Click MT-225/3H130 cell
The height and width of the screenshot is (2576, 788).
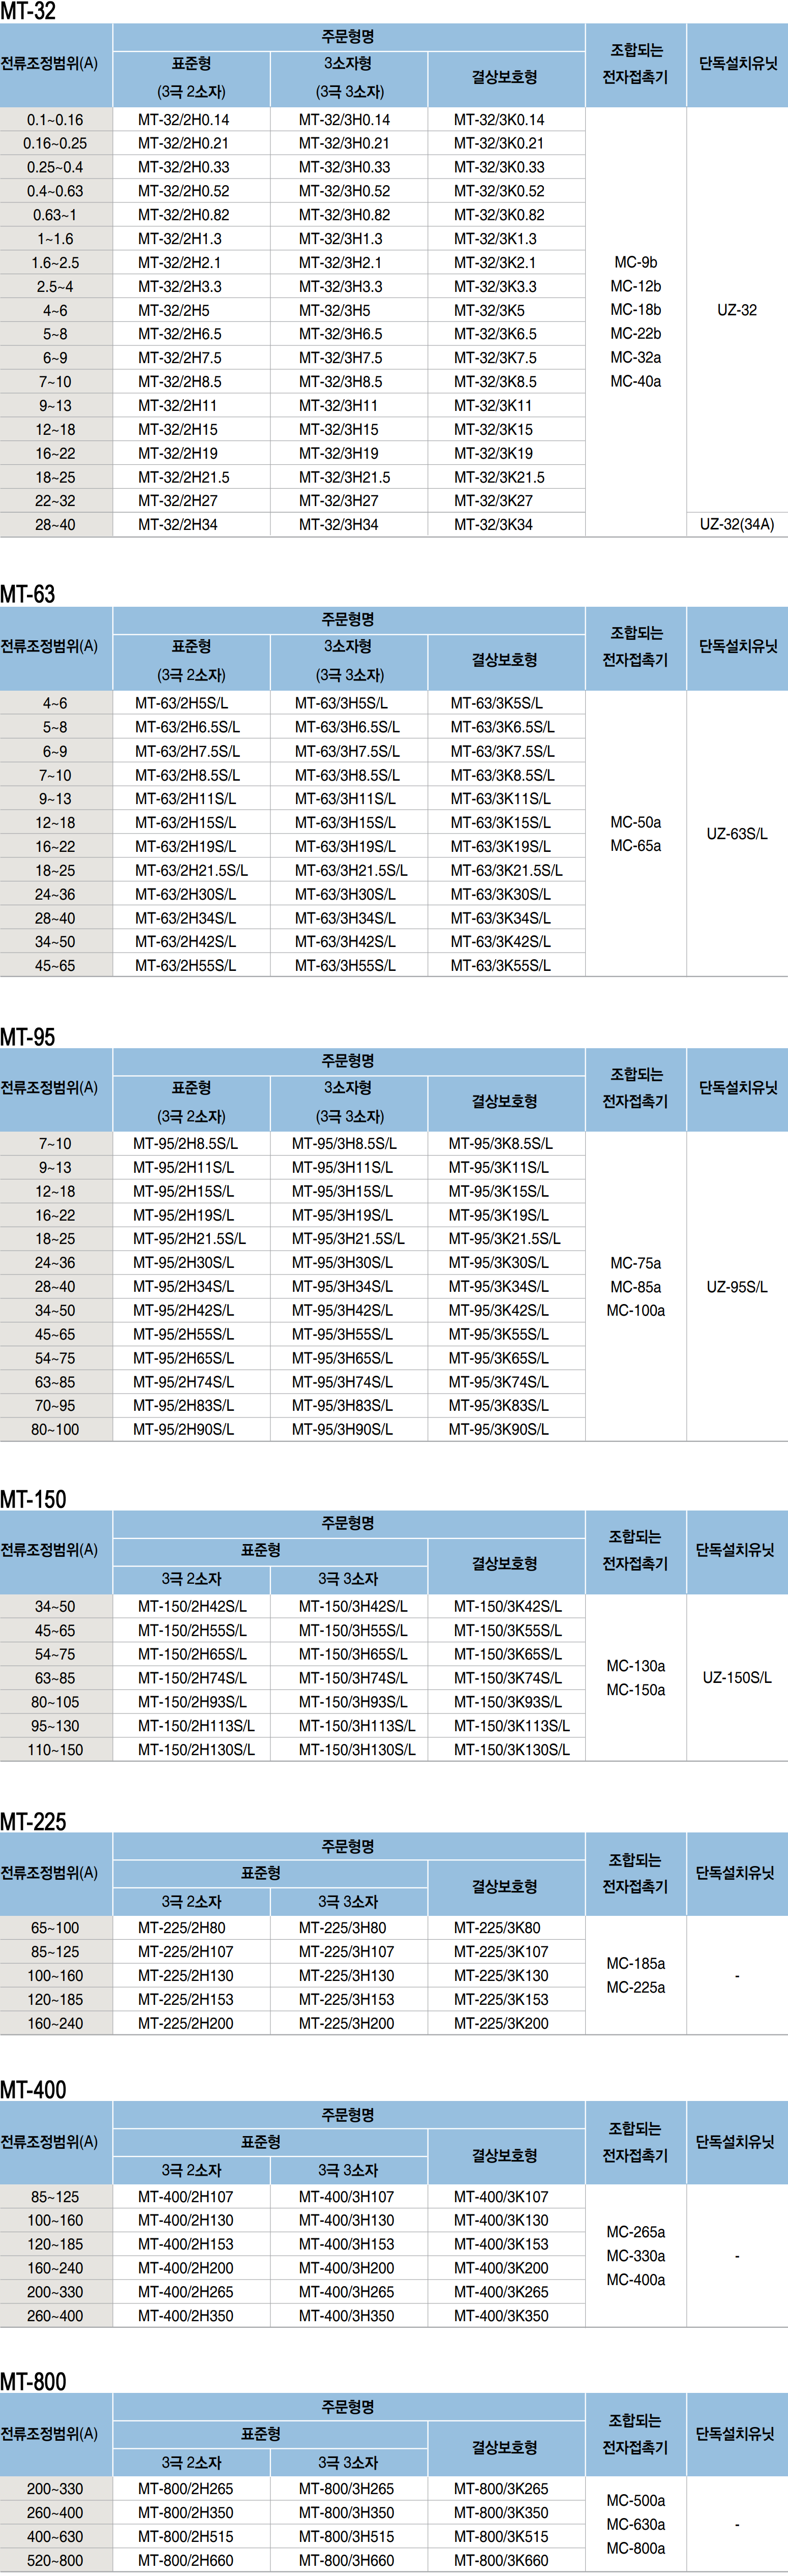point(346,1976)
